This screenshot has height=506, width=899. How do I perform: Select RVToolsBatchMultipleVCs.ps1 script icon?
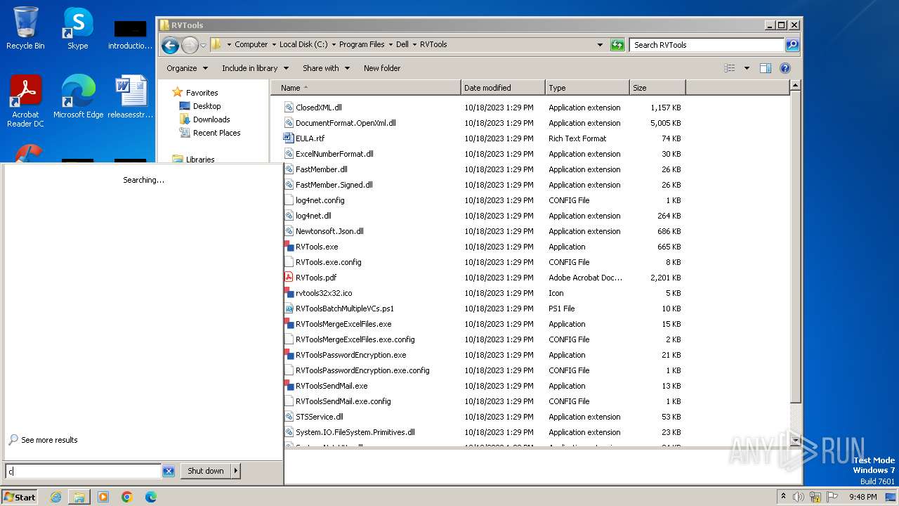click(x=289, y=309)
